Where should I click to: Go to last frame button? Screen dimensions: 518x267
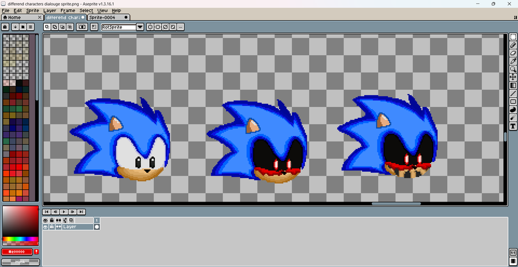81,212
